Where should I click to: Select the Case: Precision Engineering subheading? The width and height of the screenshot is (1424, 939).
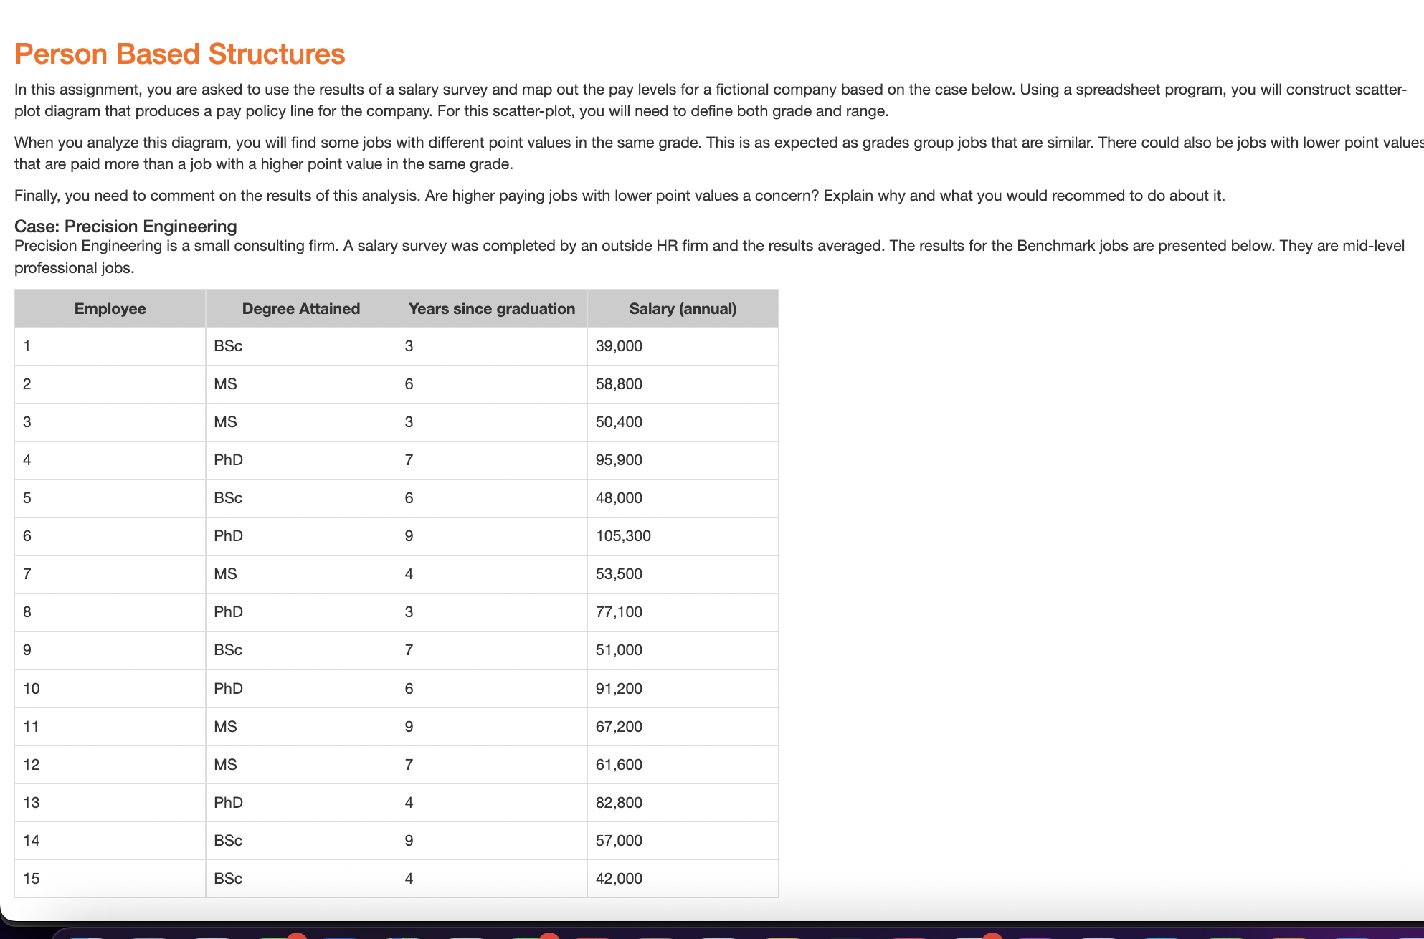(125, 226)
